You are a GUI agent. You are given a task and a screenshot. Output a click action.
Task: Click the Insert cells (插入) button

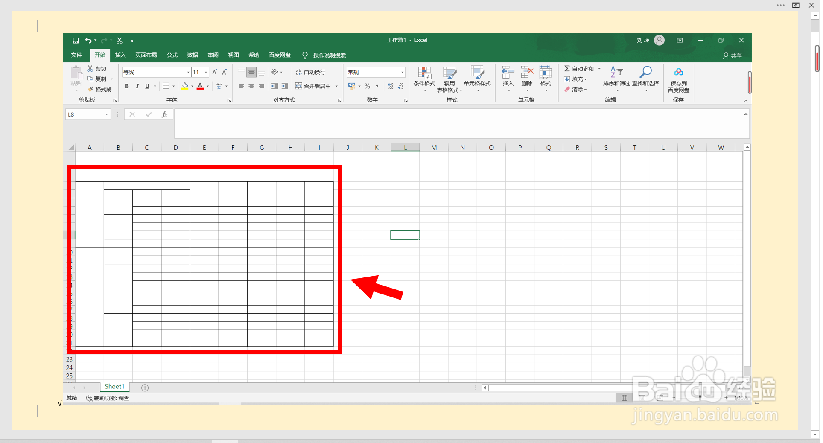click(x=508, y=79)
